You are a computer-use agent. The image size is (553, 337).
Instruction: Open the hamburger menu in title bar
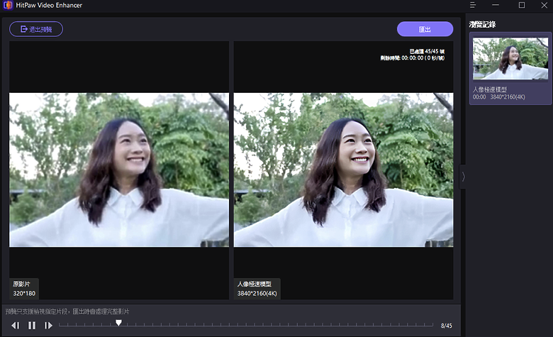(x=473, y=5)
